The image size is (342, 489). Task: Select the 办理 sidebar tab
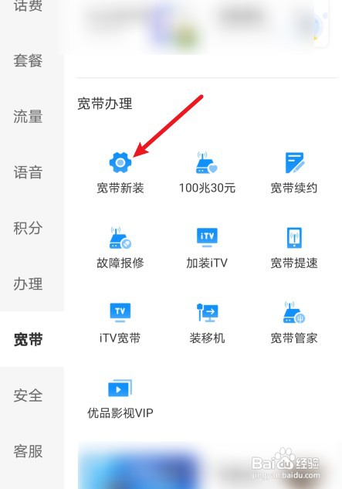tap(28, 284)
